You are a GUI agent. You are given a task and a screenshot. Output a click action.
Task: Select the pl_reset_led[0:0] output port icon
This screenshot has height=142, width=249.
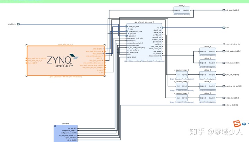[x=224, y=10]
